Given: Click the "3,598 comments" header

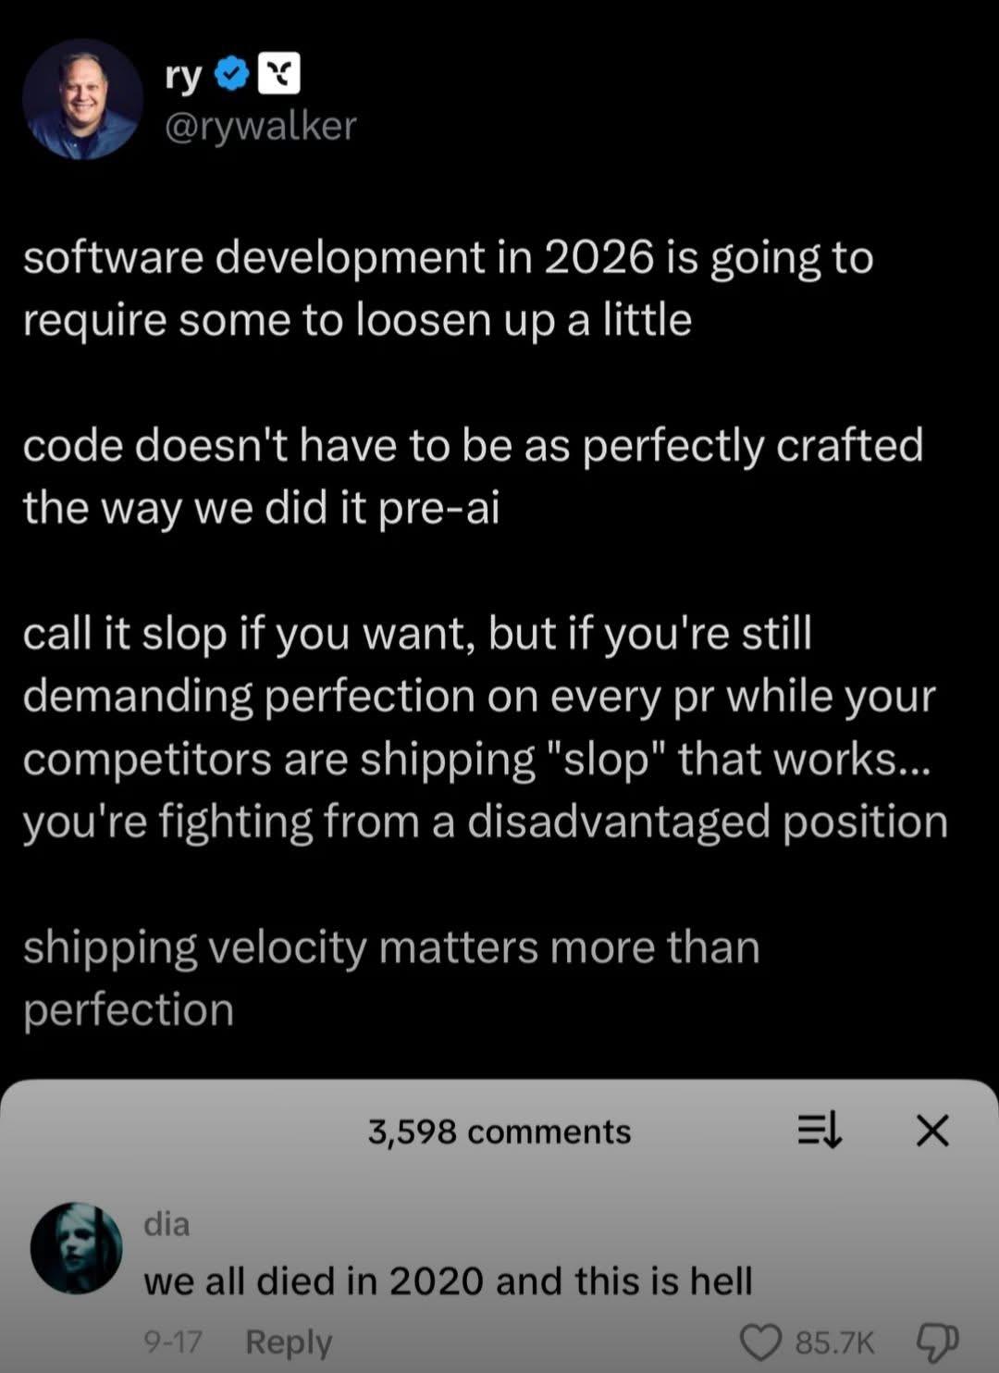Looking at the screenshot, I should (499, 1132).
